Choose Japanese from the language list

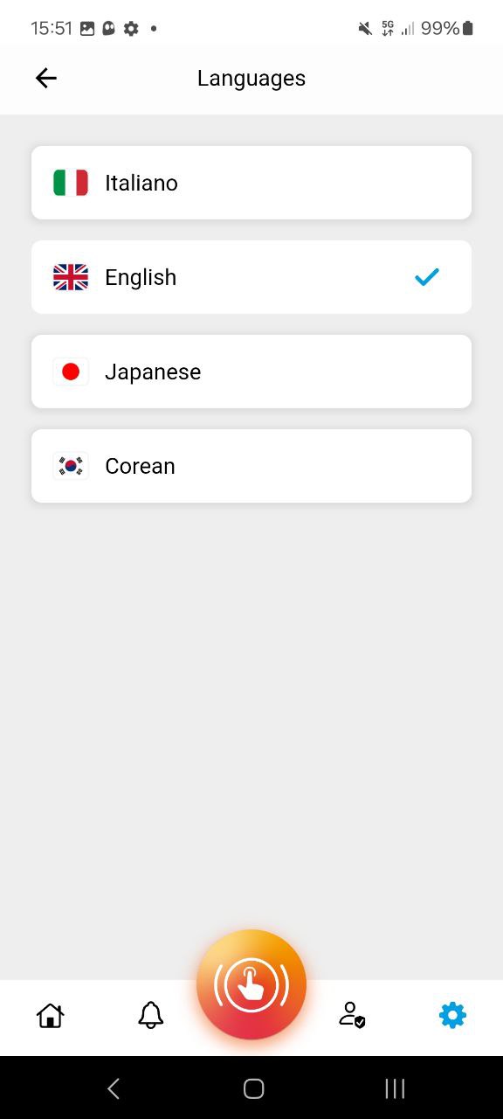click(x=251, y=372)
